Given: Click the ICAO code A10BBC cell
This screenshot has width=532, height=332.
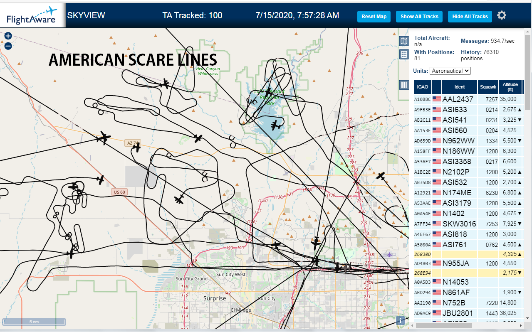Looking at the screenshot, I should point(422,99).
